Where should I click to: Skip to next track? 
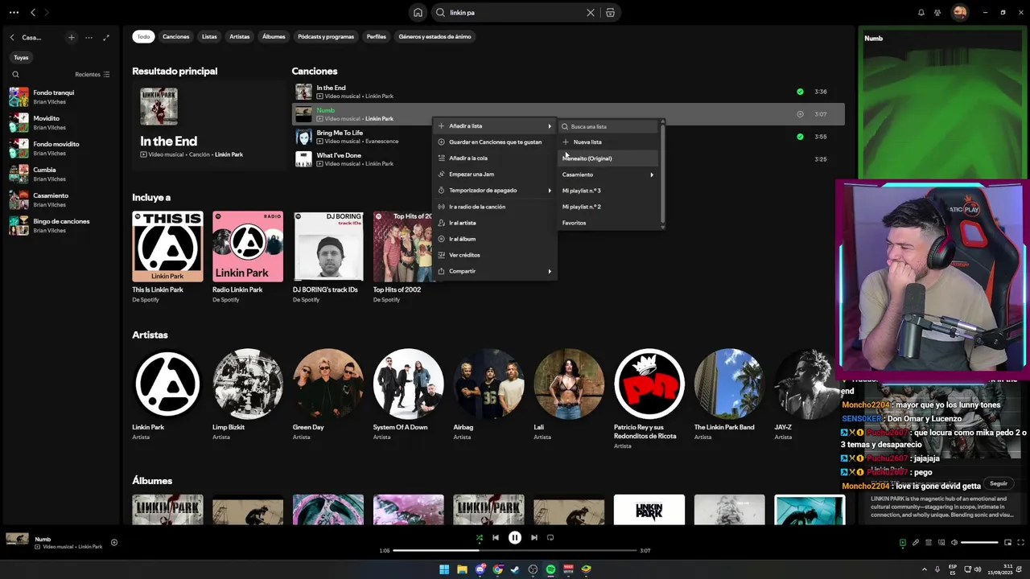coord(534,538)
